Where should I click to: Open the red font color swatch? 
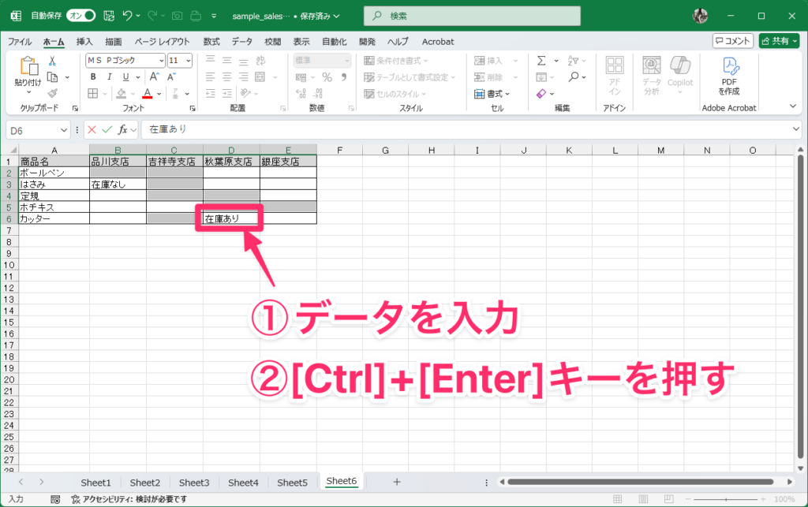(147, 93)
